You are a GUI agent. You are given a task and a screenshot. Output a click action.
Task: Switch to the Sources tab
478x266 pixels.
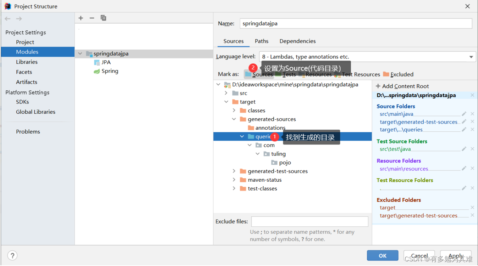233,41
